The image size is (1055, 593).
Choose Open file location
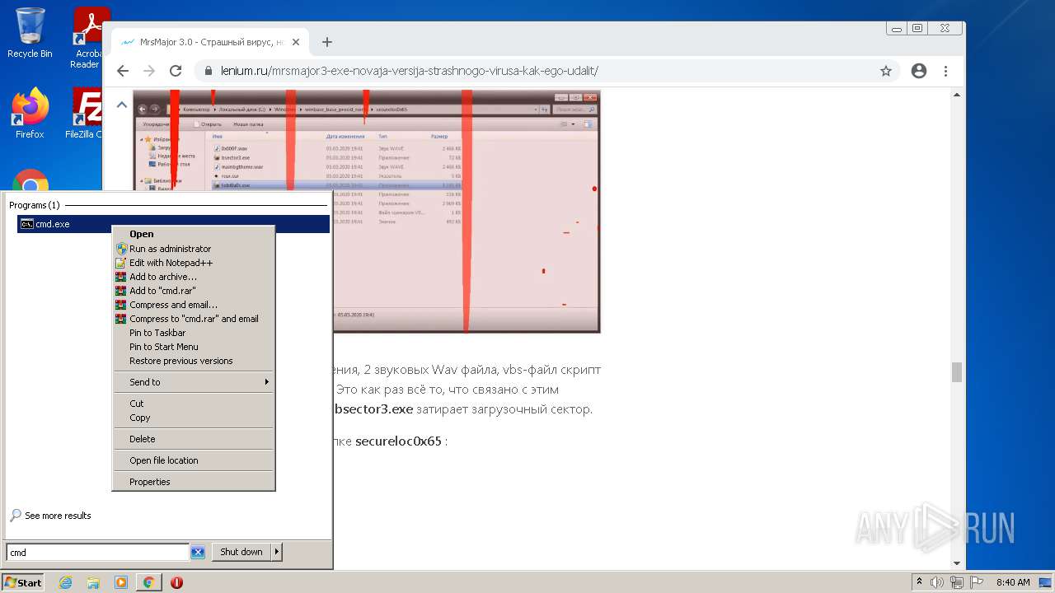(x=194, y=460)
